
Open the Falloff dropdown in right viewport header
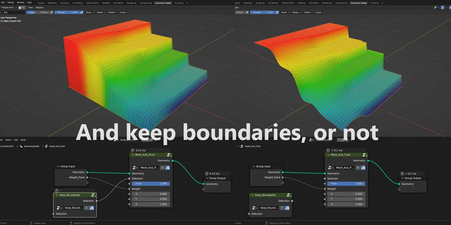click(x=308, y=12)
